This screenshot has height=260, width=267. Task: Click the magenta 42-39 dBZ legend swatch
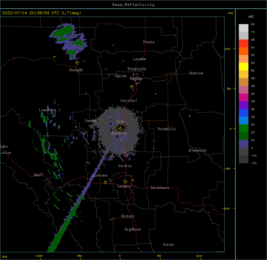[243, 97]
